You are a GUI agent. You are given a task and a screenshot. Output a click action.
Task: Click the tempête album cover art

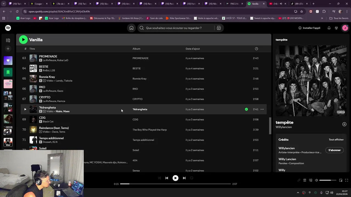[x=311, y=81]
